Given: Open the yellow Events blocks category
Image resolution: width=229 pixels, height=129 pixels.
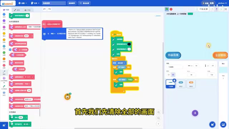Looking at the screenshot, I should tap(4, 34).
